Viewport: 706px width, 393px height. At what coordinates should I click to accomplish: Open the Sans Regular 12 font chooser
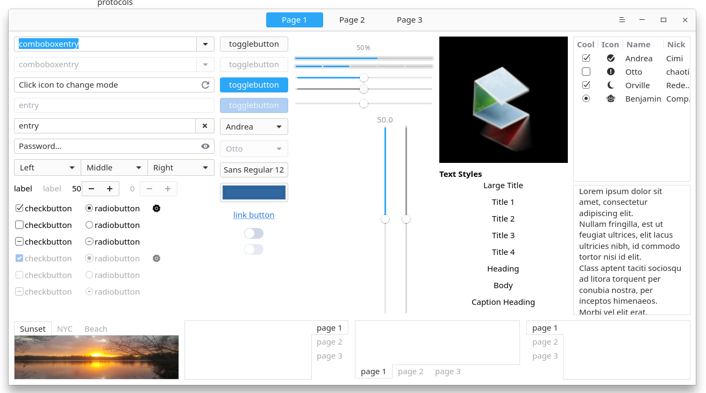click(x=254, y=170)
